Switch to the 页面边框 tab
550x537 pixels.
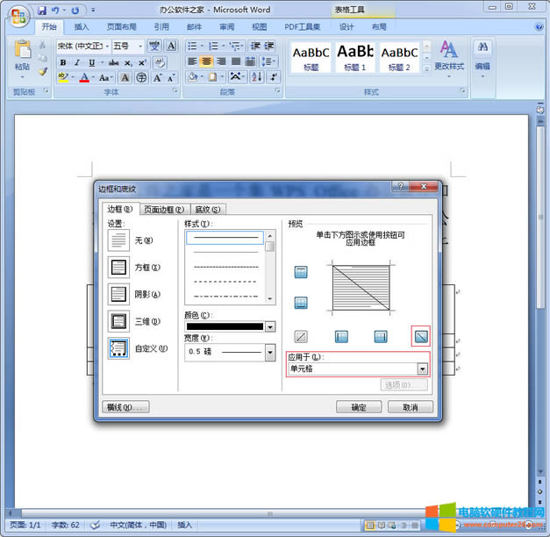[x=164, y=209]
